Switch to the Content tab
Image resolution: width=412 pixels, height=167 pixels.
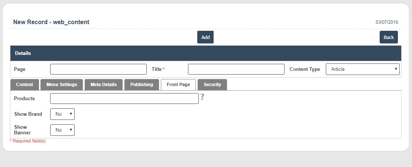coord(25,85)
